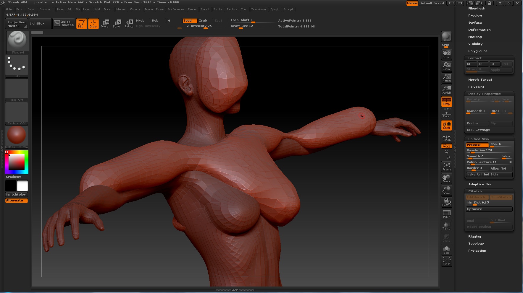The width and height of the screenshot is (523, 293).
Task: Click the Scale tool in top toolbar
Action: coord(117,23)
